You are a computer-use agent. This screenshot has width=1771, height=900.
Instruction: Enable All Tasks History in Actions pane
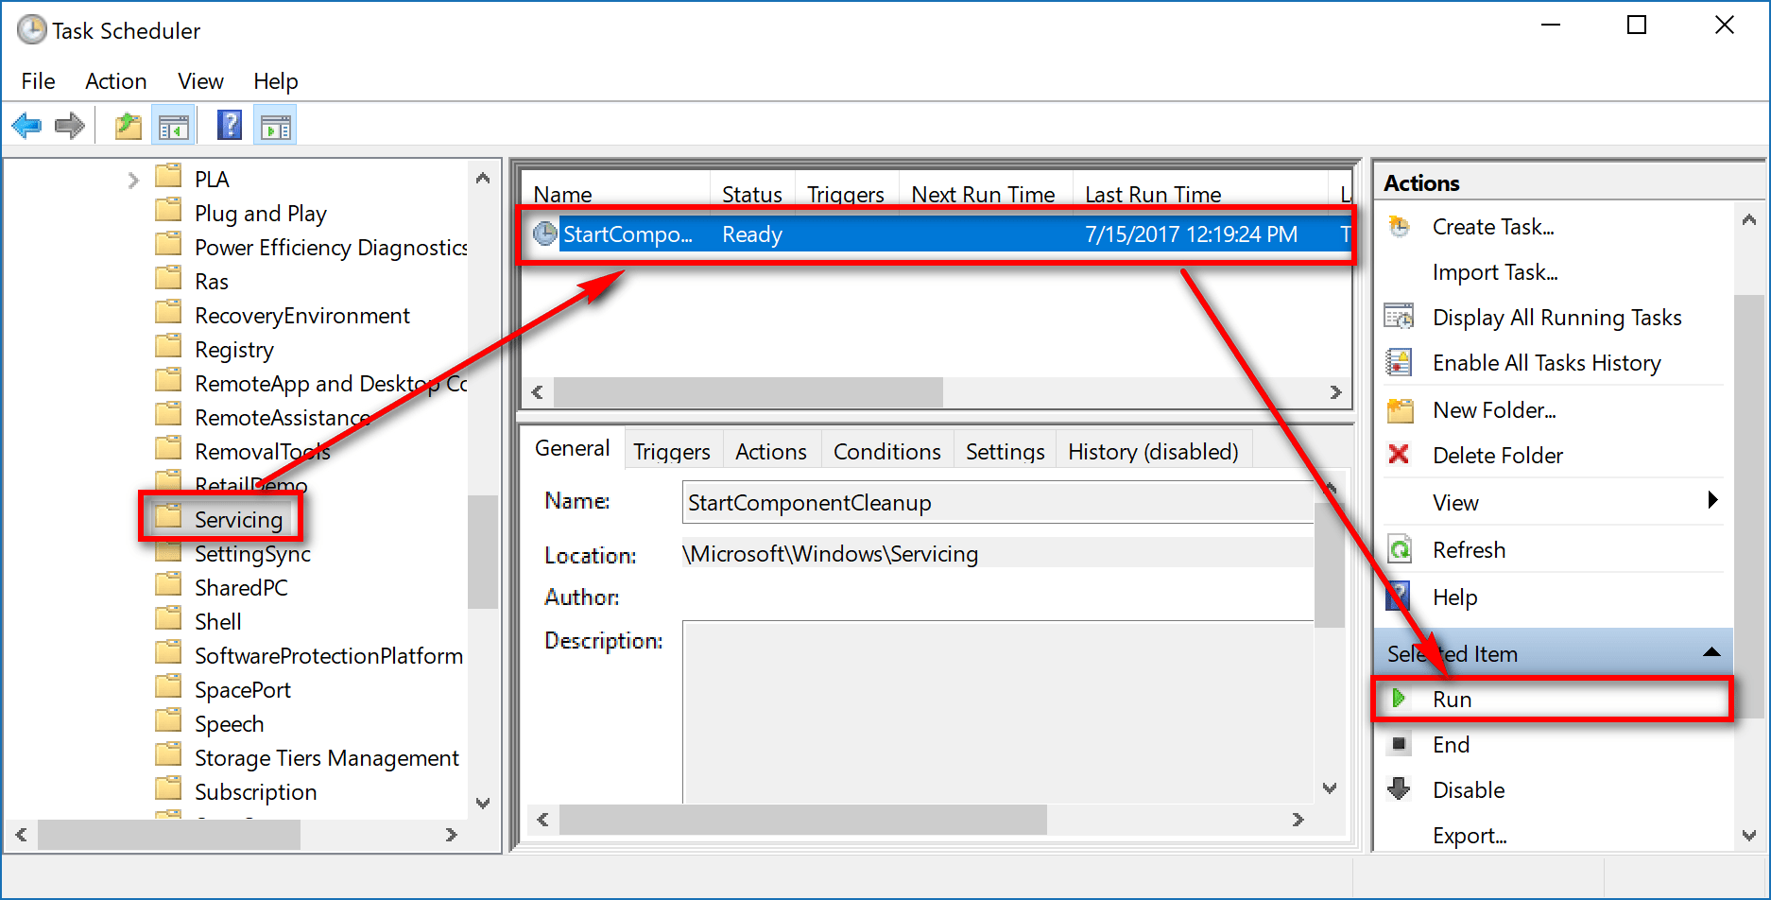[1545, 362]
